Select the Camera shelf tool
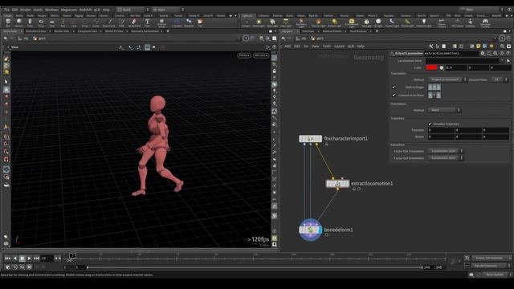 pos(246,23)
